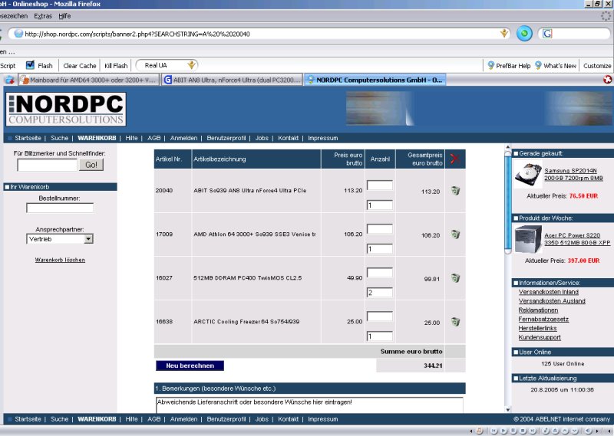614x436 pixels.
Task: Click quantity field showing 2 for 512MB DDRAM
Action: point(379,293)
